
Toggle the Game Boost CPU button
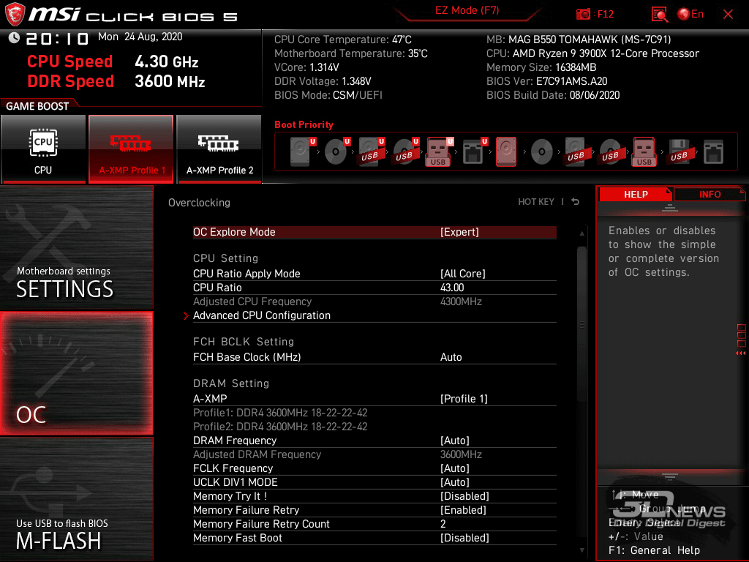(43, 149)
